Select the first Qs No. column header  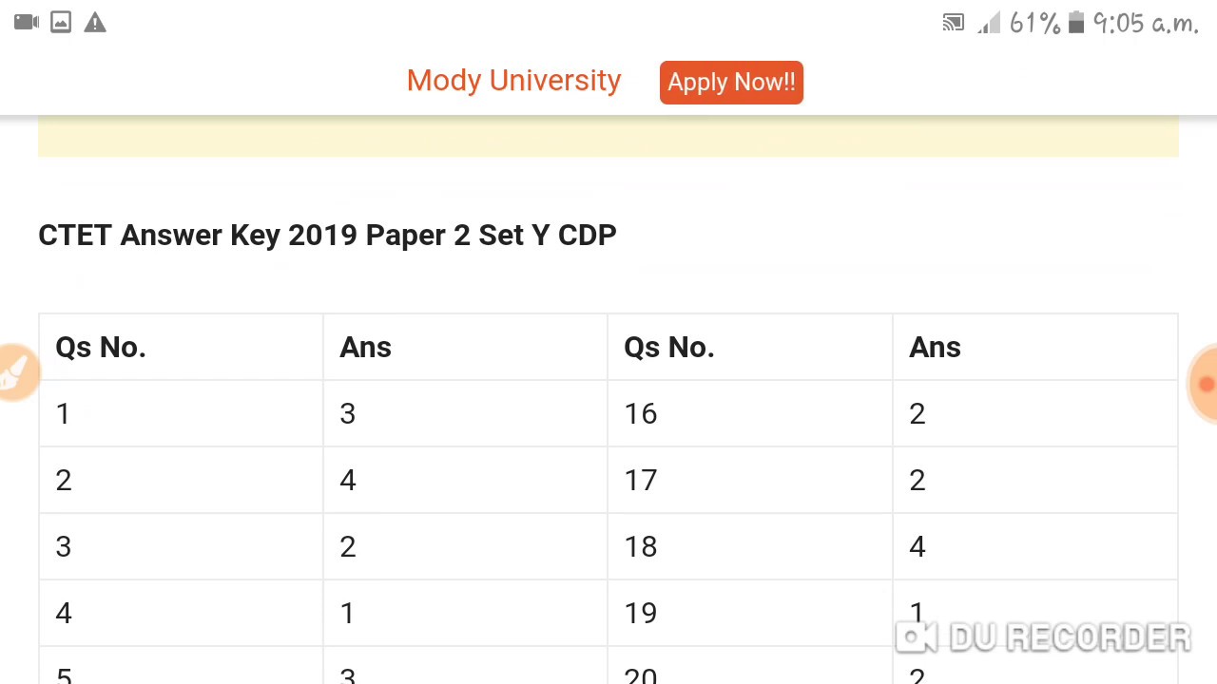pos(101,348)
